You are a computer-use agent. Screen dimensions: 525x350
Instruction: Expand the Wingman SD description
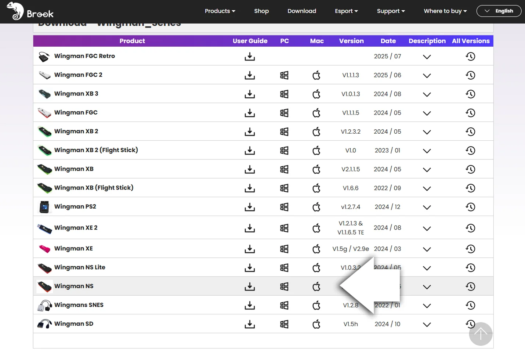point(427,324)
